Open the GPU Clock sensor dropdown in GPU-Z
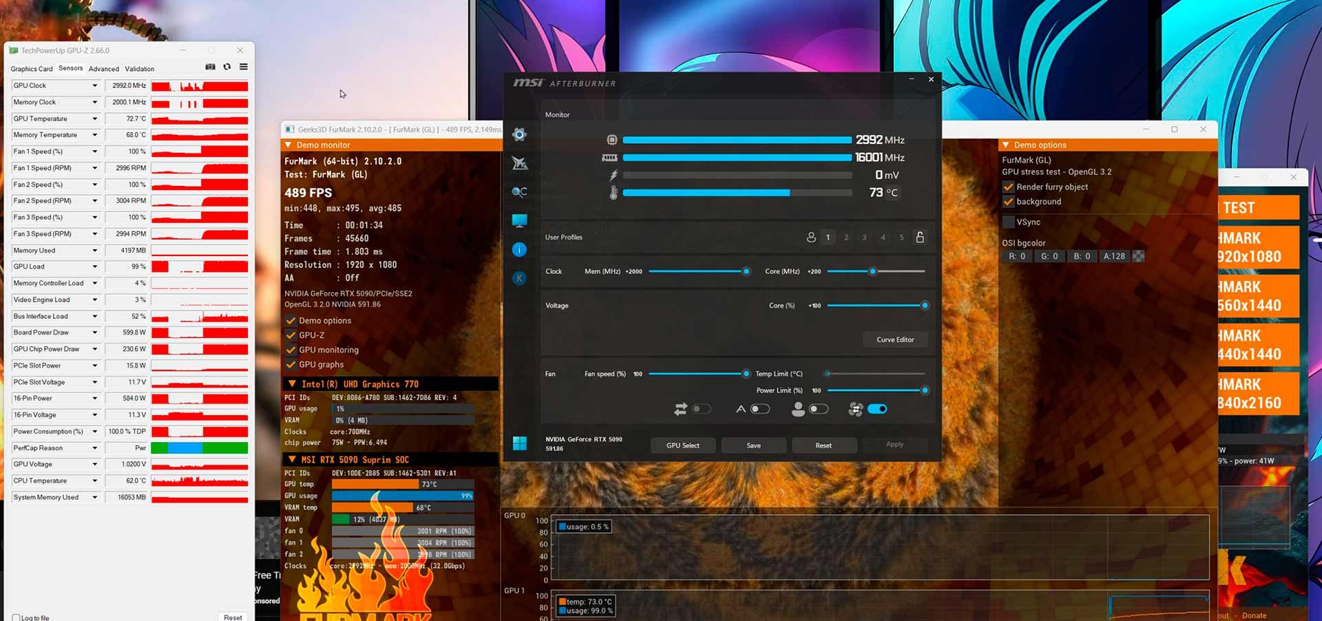Image resolution: width=1322 pixels, height=621 pixels. (96, 85)
